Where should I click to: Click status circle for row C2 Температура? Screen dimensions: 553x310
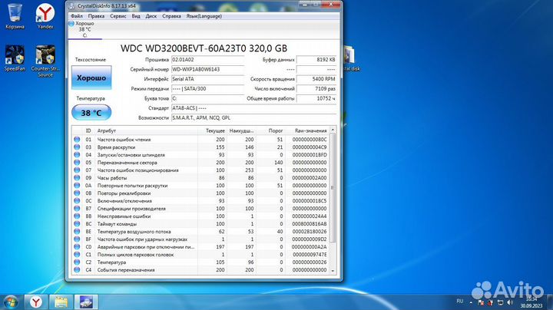[77, 262]
